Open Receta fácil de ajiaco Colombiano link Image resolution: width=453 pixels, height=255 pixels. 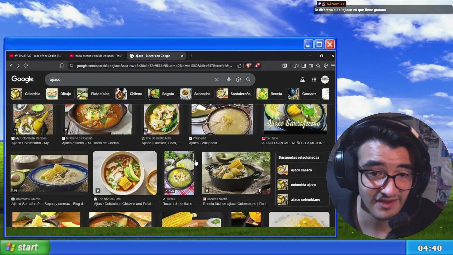pyautogui.click(x=236, y=204)
